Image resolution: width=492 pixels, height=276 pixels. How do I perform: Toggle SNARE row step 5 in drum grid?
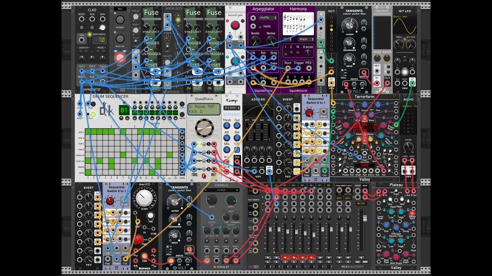coord(111,167)
